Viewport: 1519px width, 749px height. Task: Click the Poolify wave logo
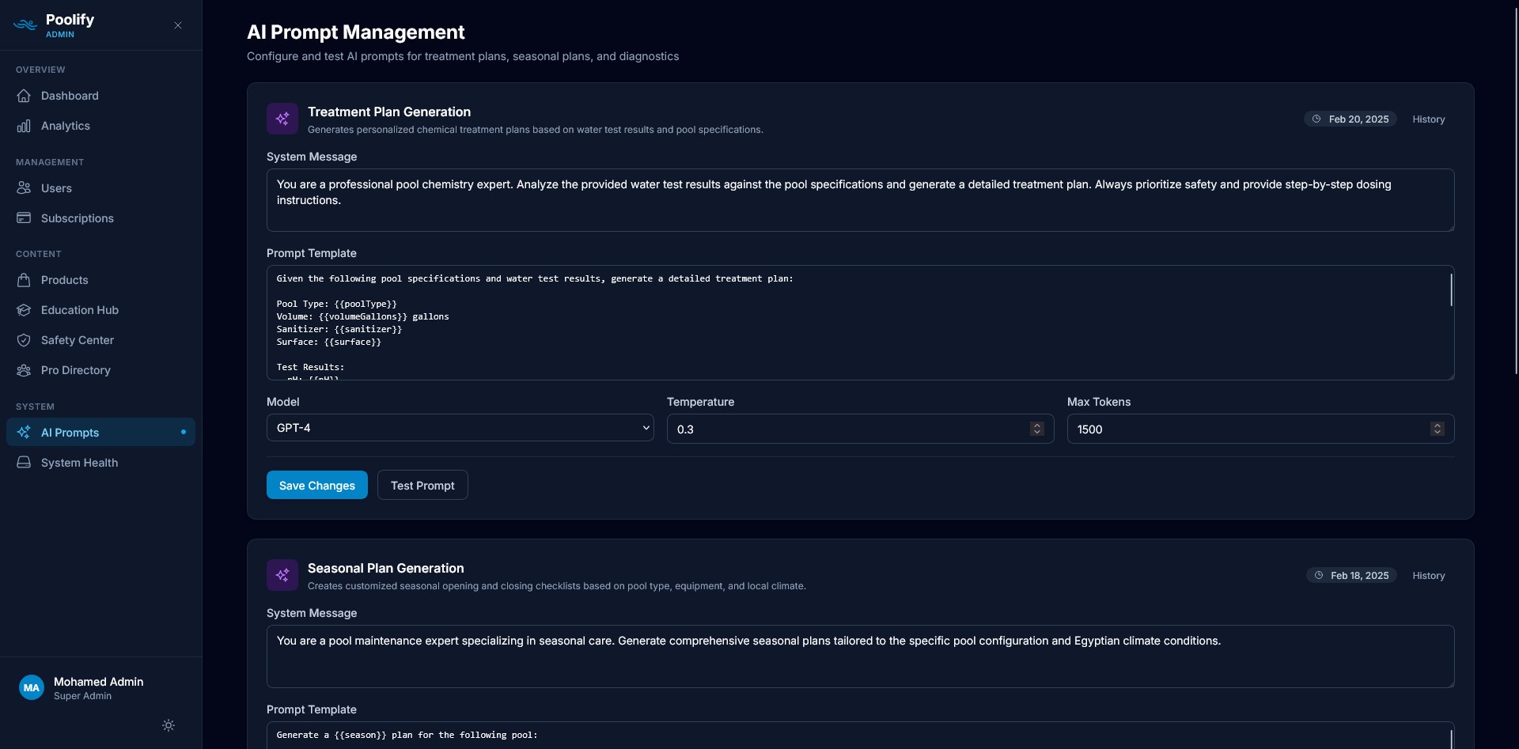[x=25, y=25]
